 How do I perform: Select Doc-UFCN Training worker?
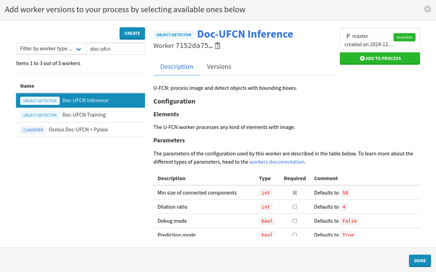(84, 115)
